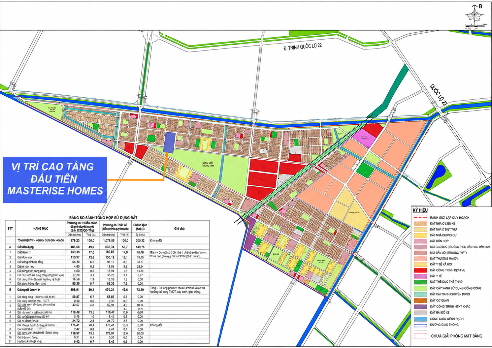Click the 178,97 area cell
The image size is (492, 348).
click(x=109, y=333)
